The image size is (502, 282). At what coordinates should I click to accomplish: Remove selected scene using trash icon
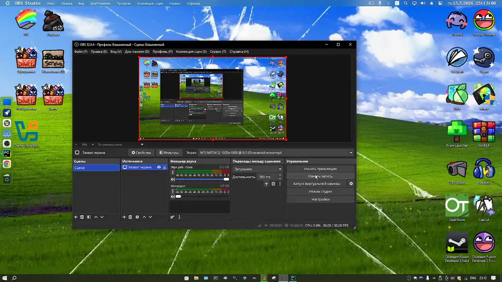coord(82,217)
